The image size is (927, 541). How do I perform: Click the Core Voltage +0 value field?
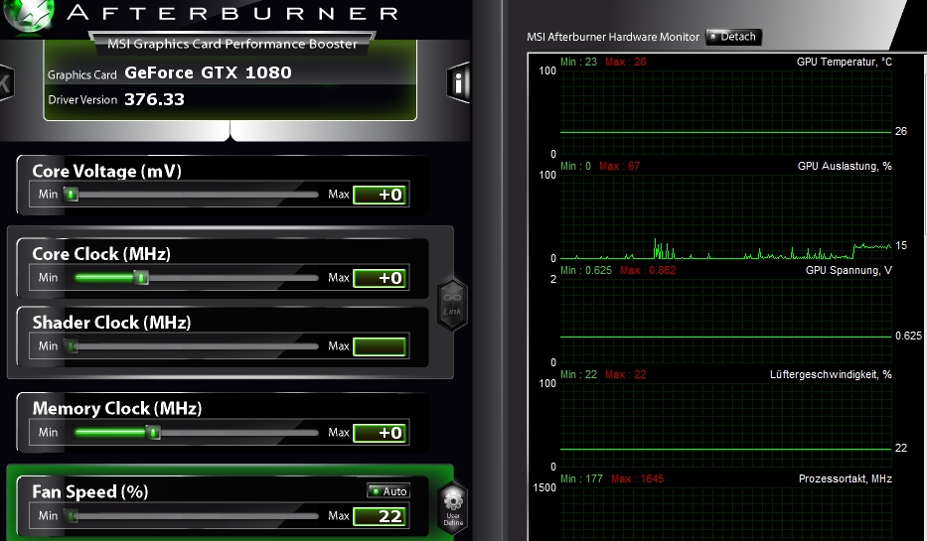tap(380, 195)
